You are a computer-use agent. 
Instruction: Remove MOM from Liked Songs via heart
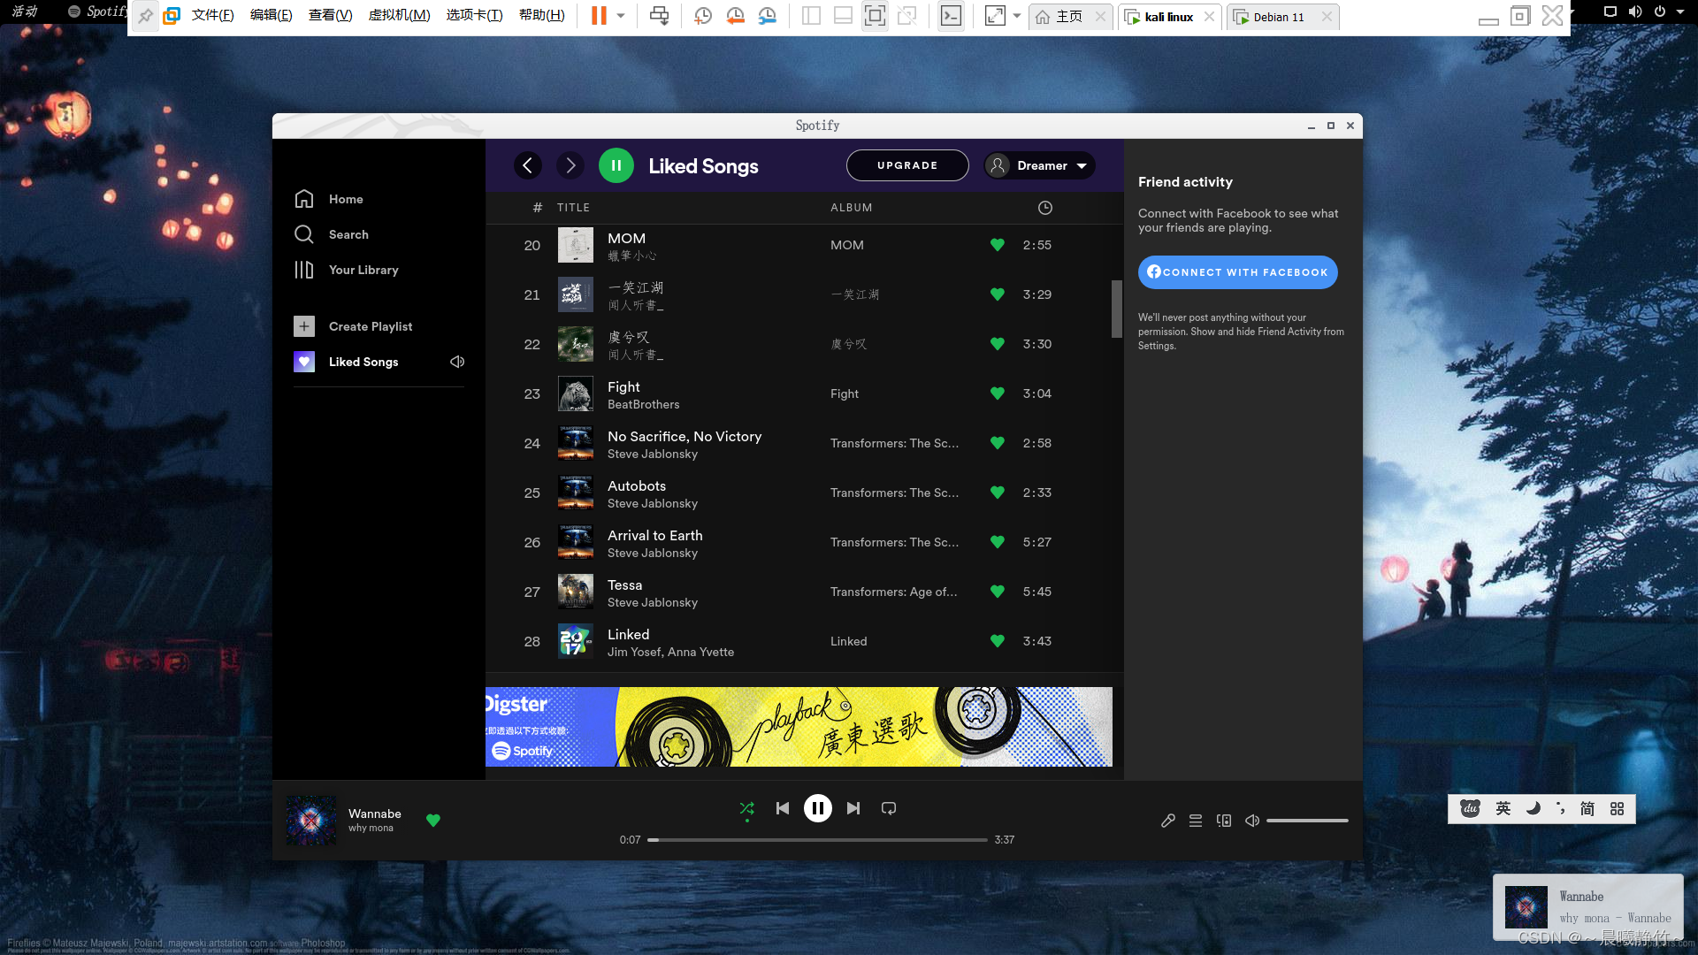coord(998,245)
